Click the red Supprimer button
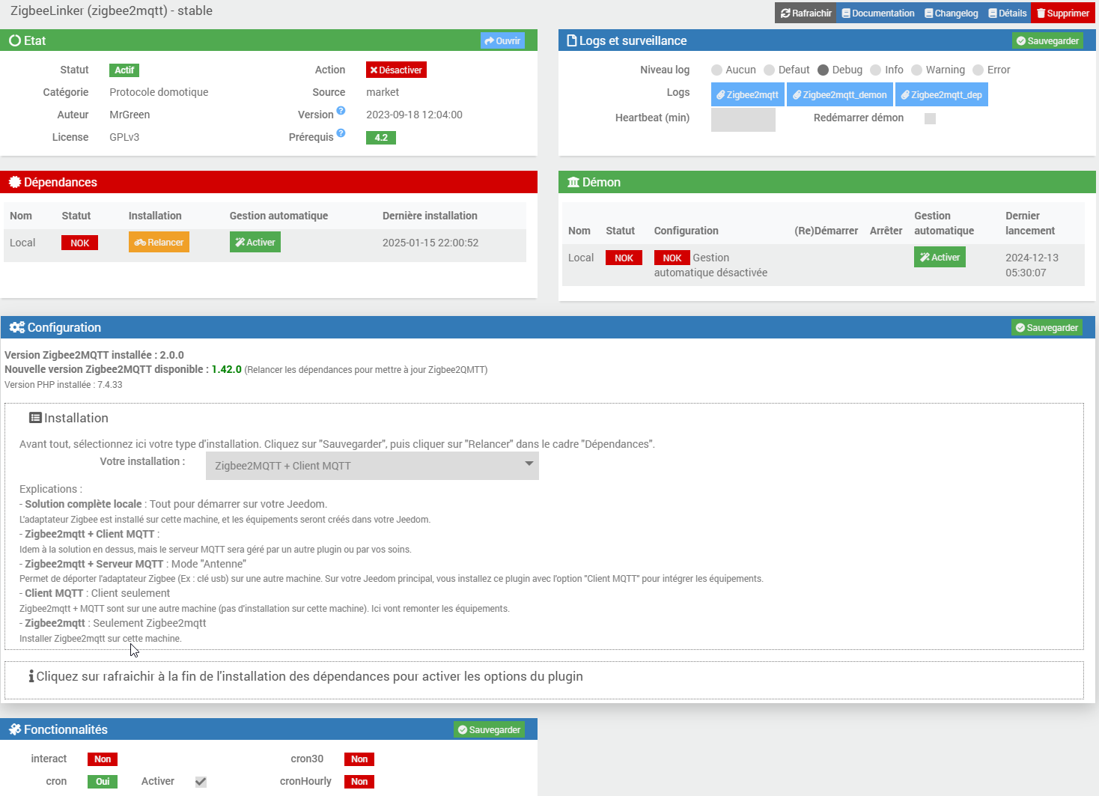The image size is (1099, 796). [1063, 13]
